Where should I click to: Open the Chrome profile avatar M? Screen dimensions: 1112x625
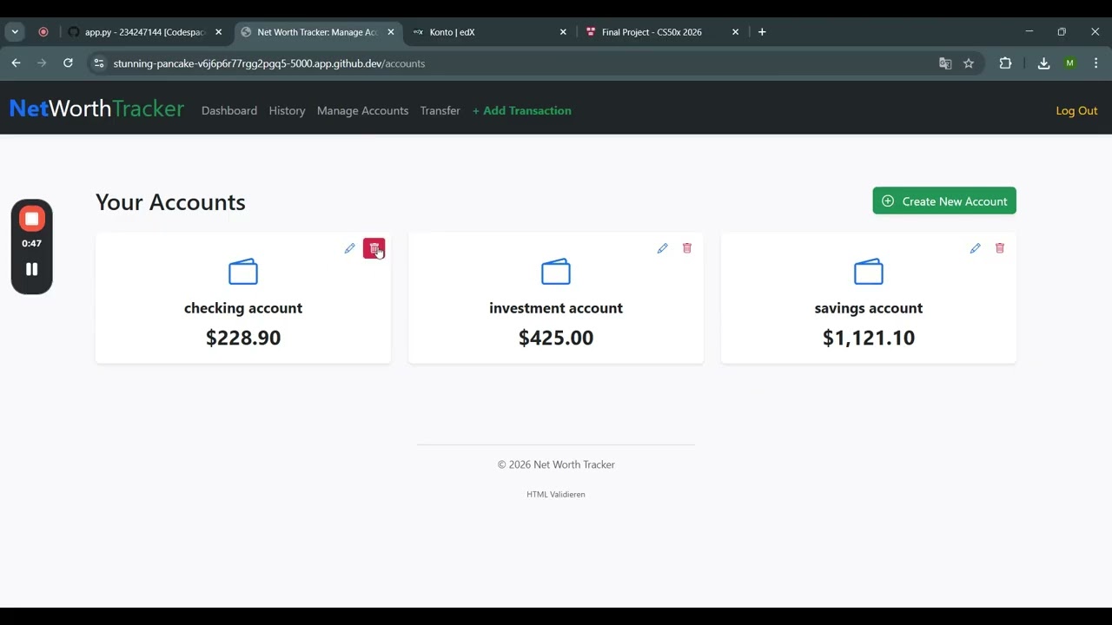click(1069, 63)
